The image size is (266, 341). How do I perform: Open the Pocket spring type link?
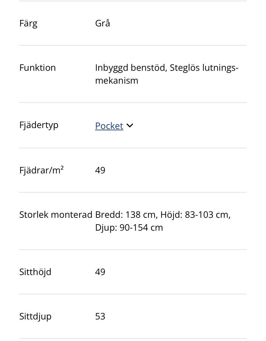tap(109, 126)
